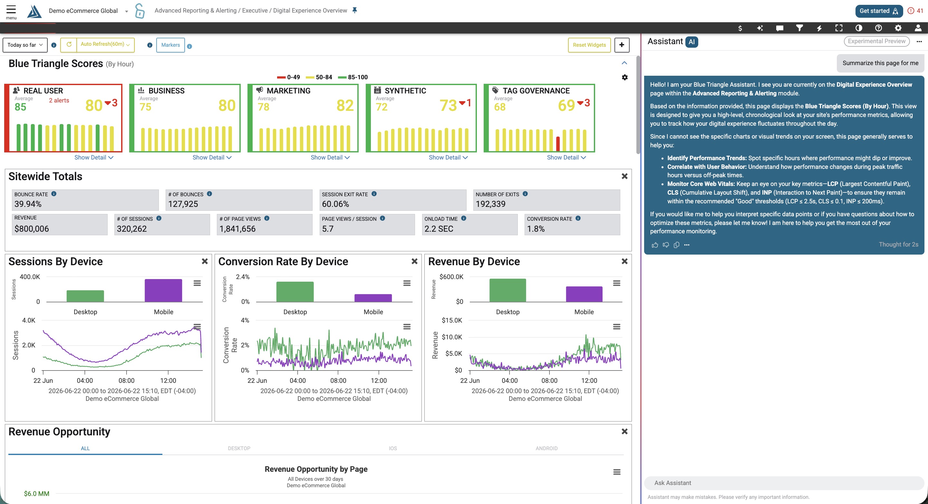Toggle the Markers button
Viewport: 928px width, 504px height.
[170, 45]
